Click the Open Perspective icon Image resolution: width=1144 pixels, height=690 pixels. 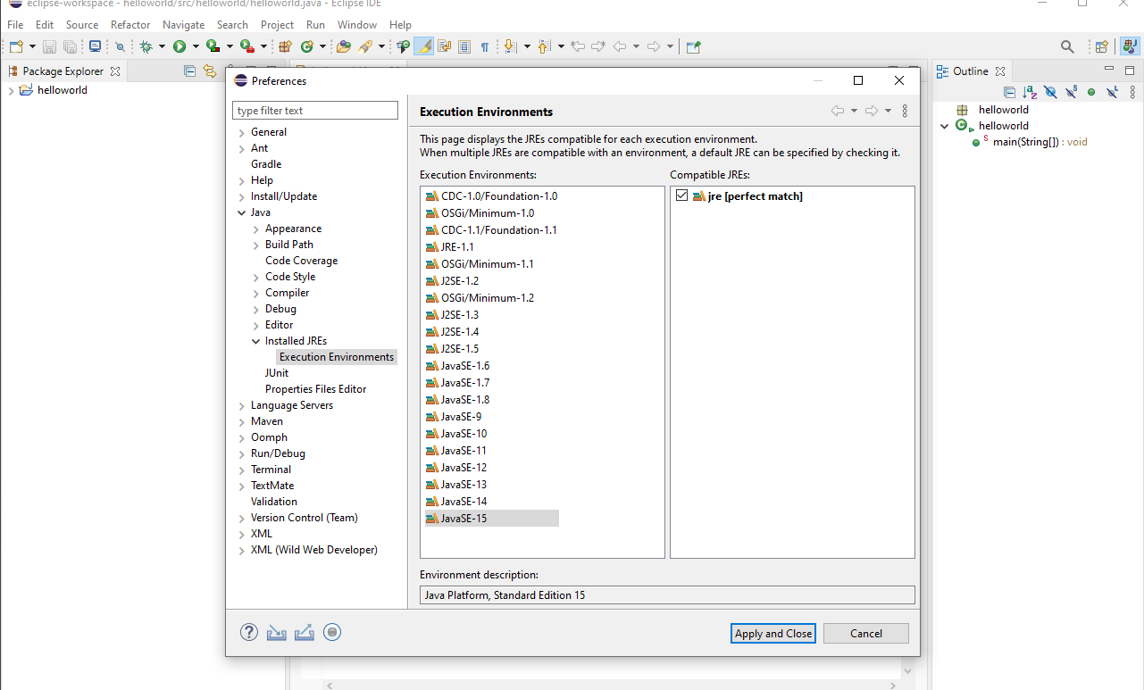pyautogui.click(x=1102, y=46)
